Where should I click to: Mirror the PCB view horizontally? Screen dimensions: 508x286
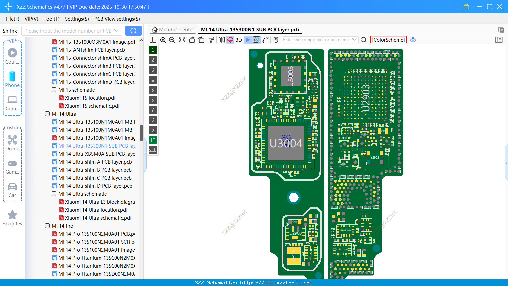(x=221, y=40)
